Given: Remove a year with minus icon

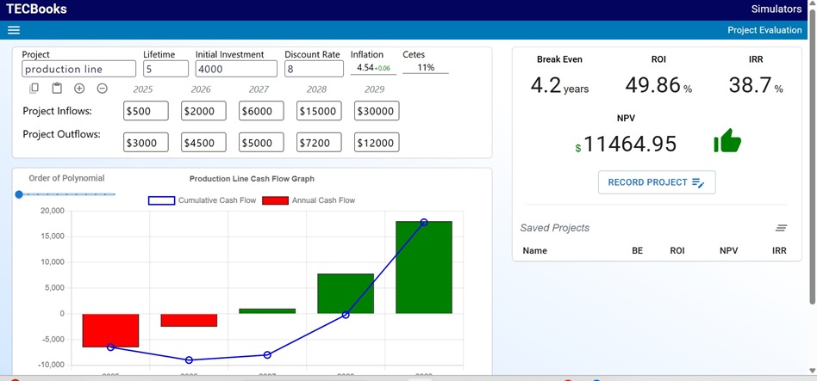Looking at the screenshot, I should (102, 89).
